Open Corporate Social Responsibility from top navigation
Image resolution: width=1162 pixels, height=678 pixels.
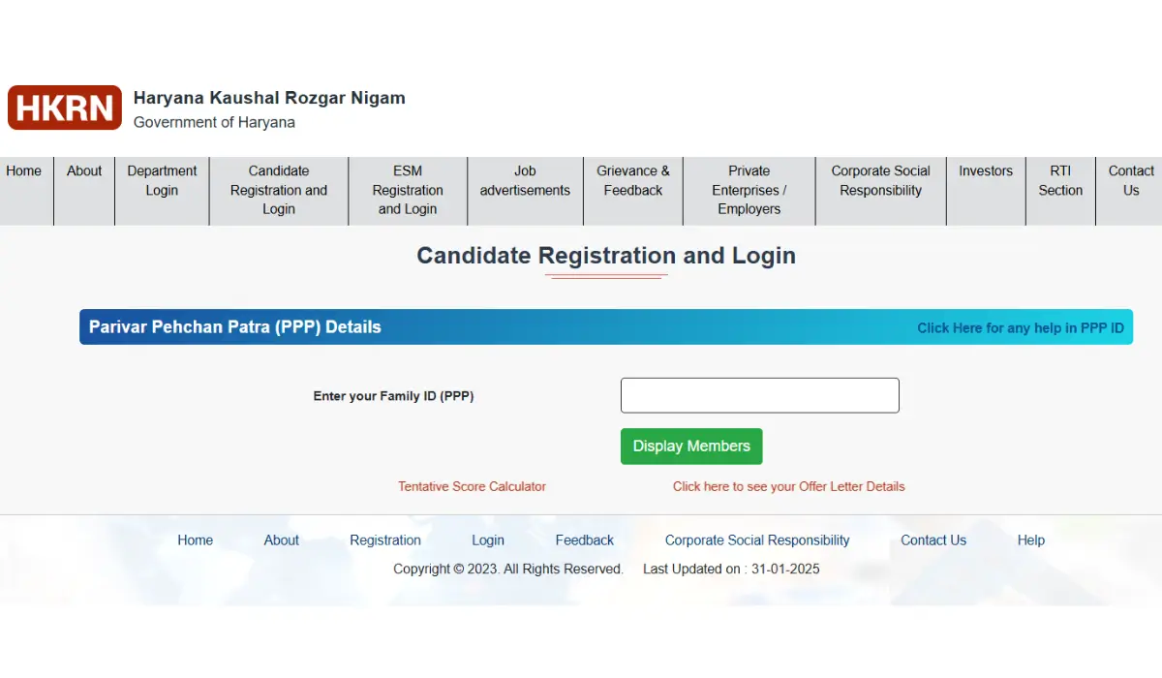coord(880,181)
